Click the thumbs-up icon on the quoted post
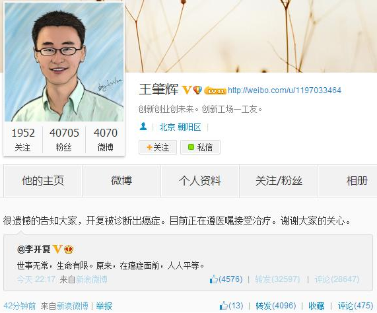The width and height of the screenshot is (377, 313). 213,279
